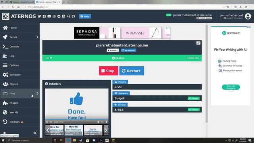The width and height of the screenshot is (254, 143).
Task: Open the Aternos Twitter page
Action: coord(39,16)
